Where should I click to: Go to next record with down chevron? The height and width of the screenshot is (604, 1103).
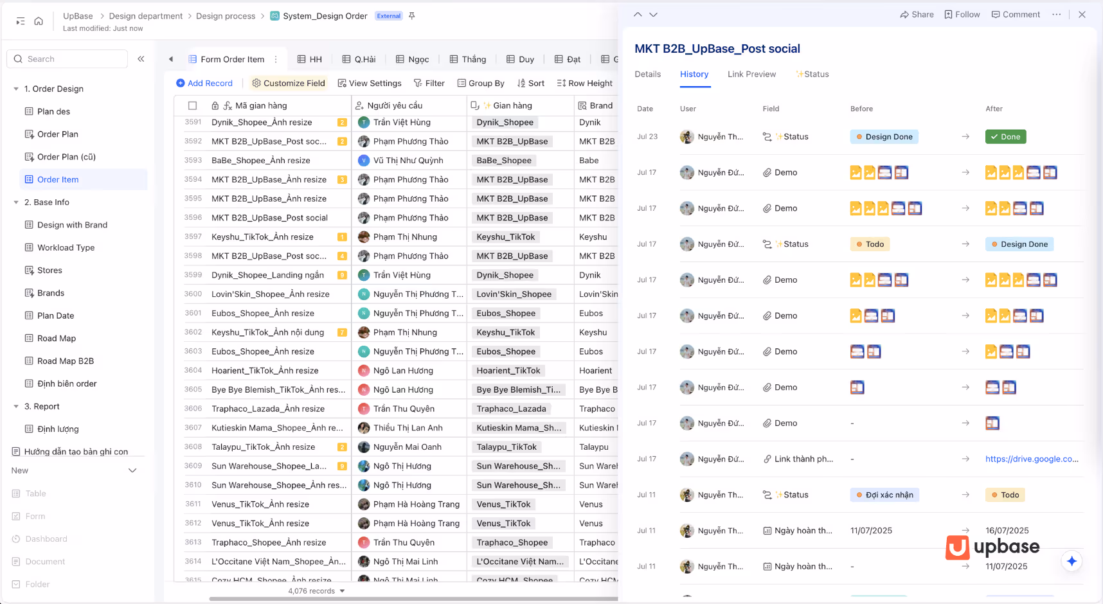tap(653, 14)
